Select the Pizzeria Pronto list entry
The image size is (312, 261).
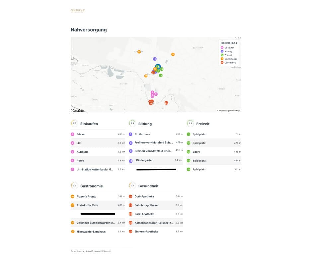pyautogui.click(x=98, y=197)
